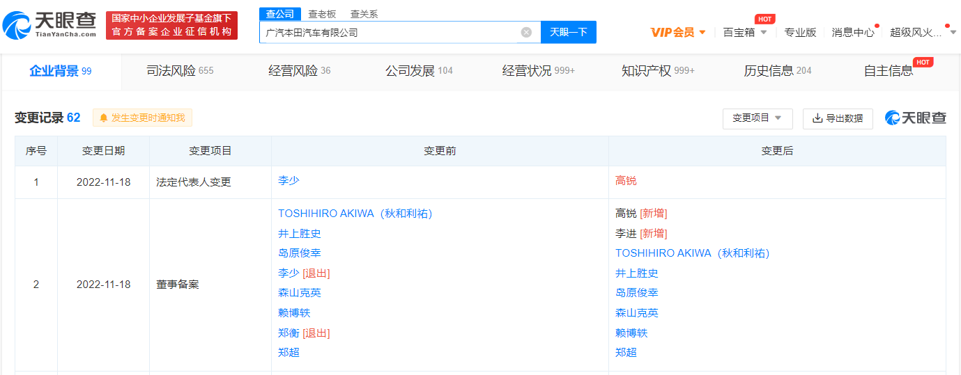Image resolution: width=961 pixels, height=375 pixels.
Task: Switch to the 查公司 search tab
Action: [280, 14]
